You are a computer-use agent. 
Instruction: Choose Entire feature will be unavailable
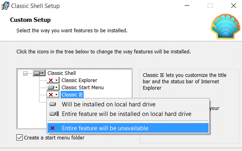click(x=128, y=128)
